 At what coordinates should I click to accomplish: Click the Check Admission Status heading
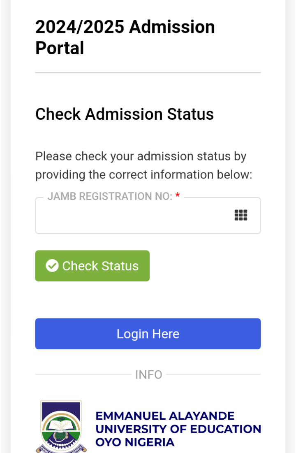pyautogui.click(x=125, y=114)
